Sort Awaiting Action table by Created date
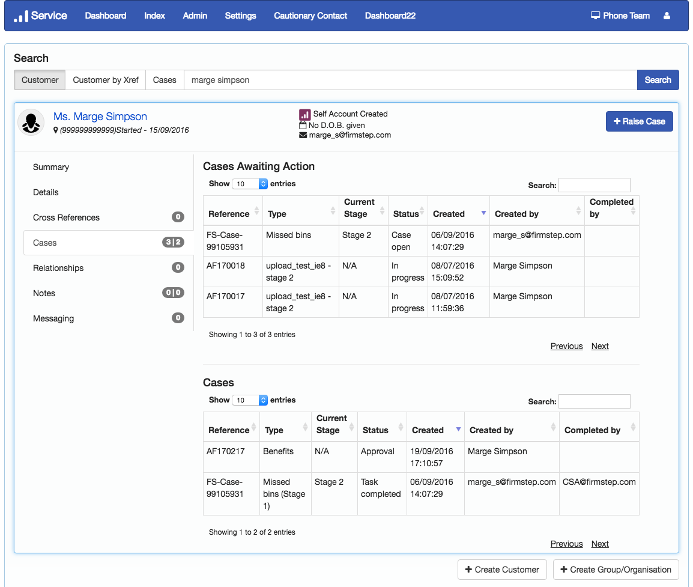This screenshot has height=587, width=693. point(459,211)
